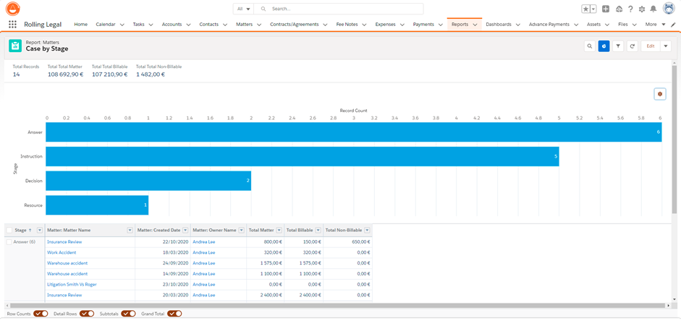This screenshot has height=321, width=681.
Task: Click the report search magnifier button
Action: (590, 46)
